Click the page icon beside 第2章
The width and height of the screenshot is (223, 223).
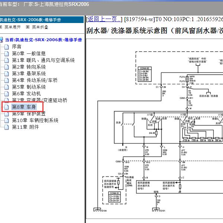tap(7, 67)
